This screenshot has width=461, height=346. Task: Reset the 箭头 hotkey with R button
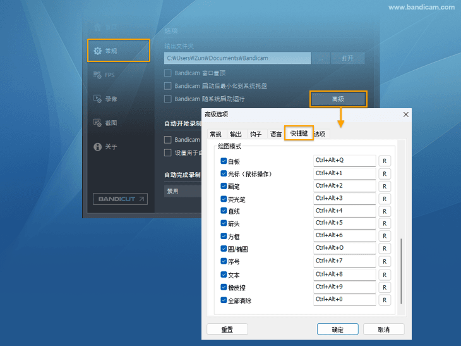click(385, 223)
